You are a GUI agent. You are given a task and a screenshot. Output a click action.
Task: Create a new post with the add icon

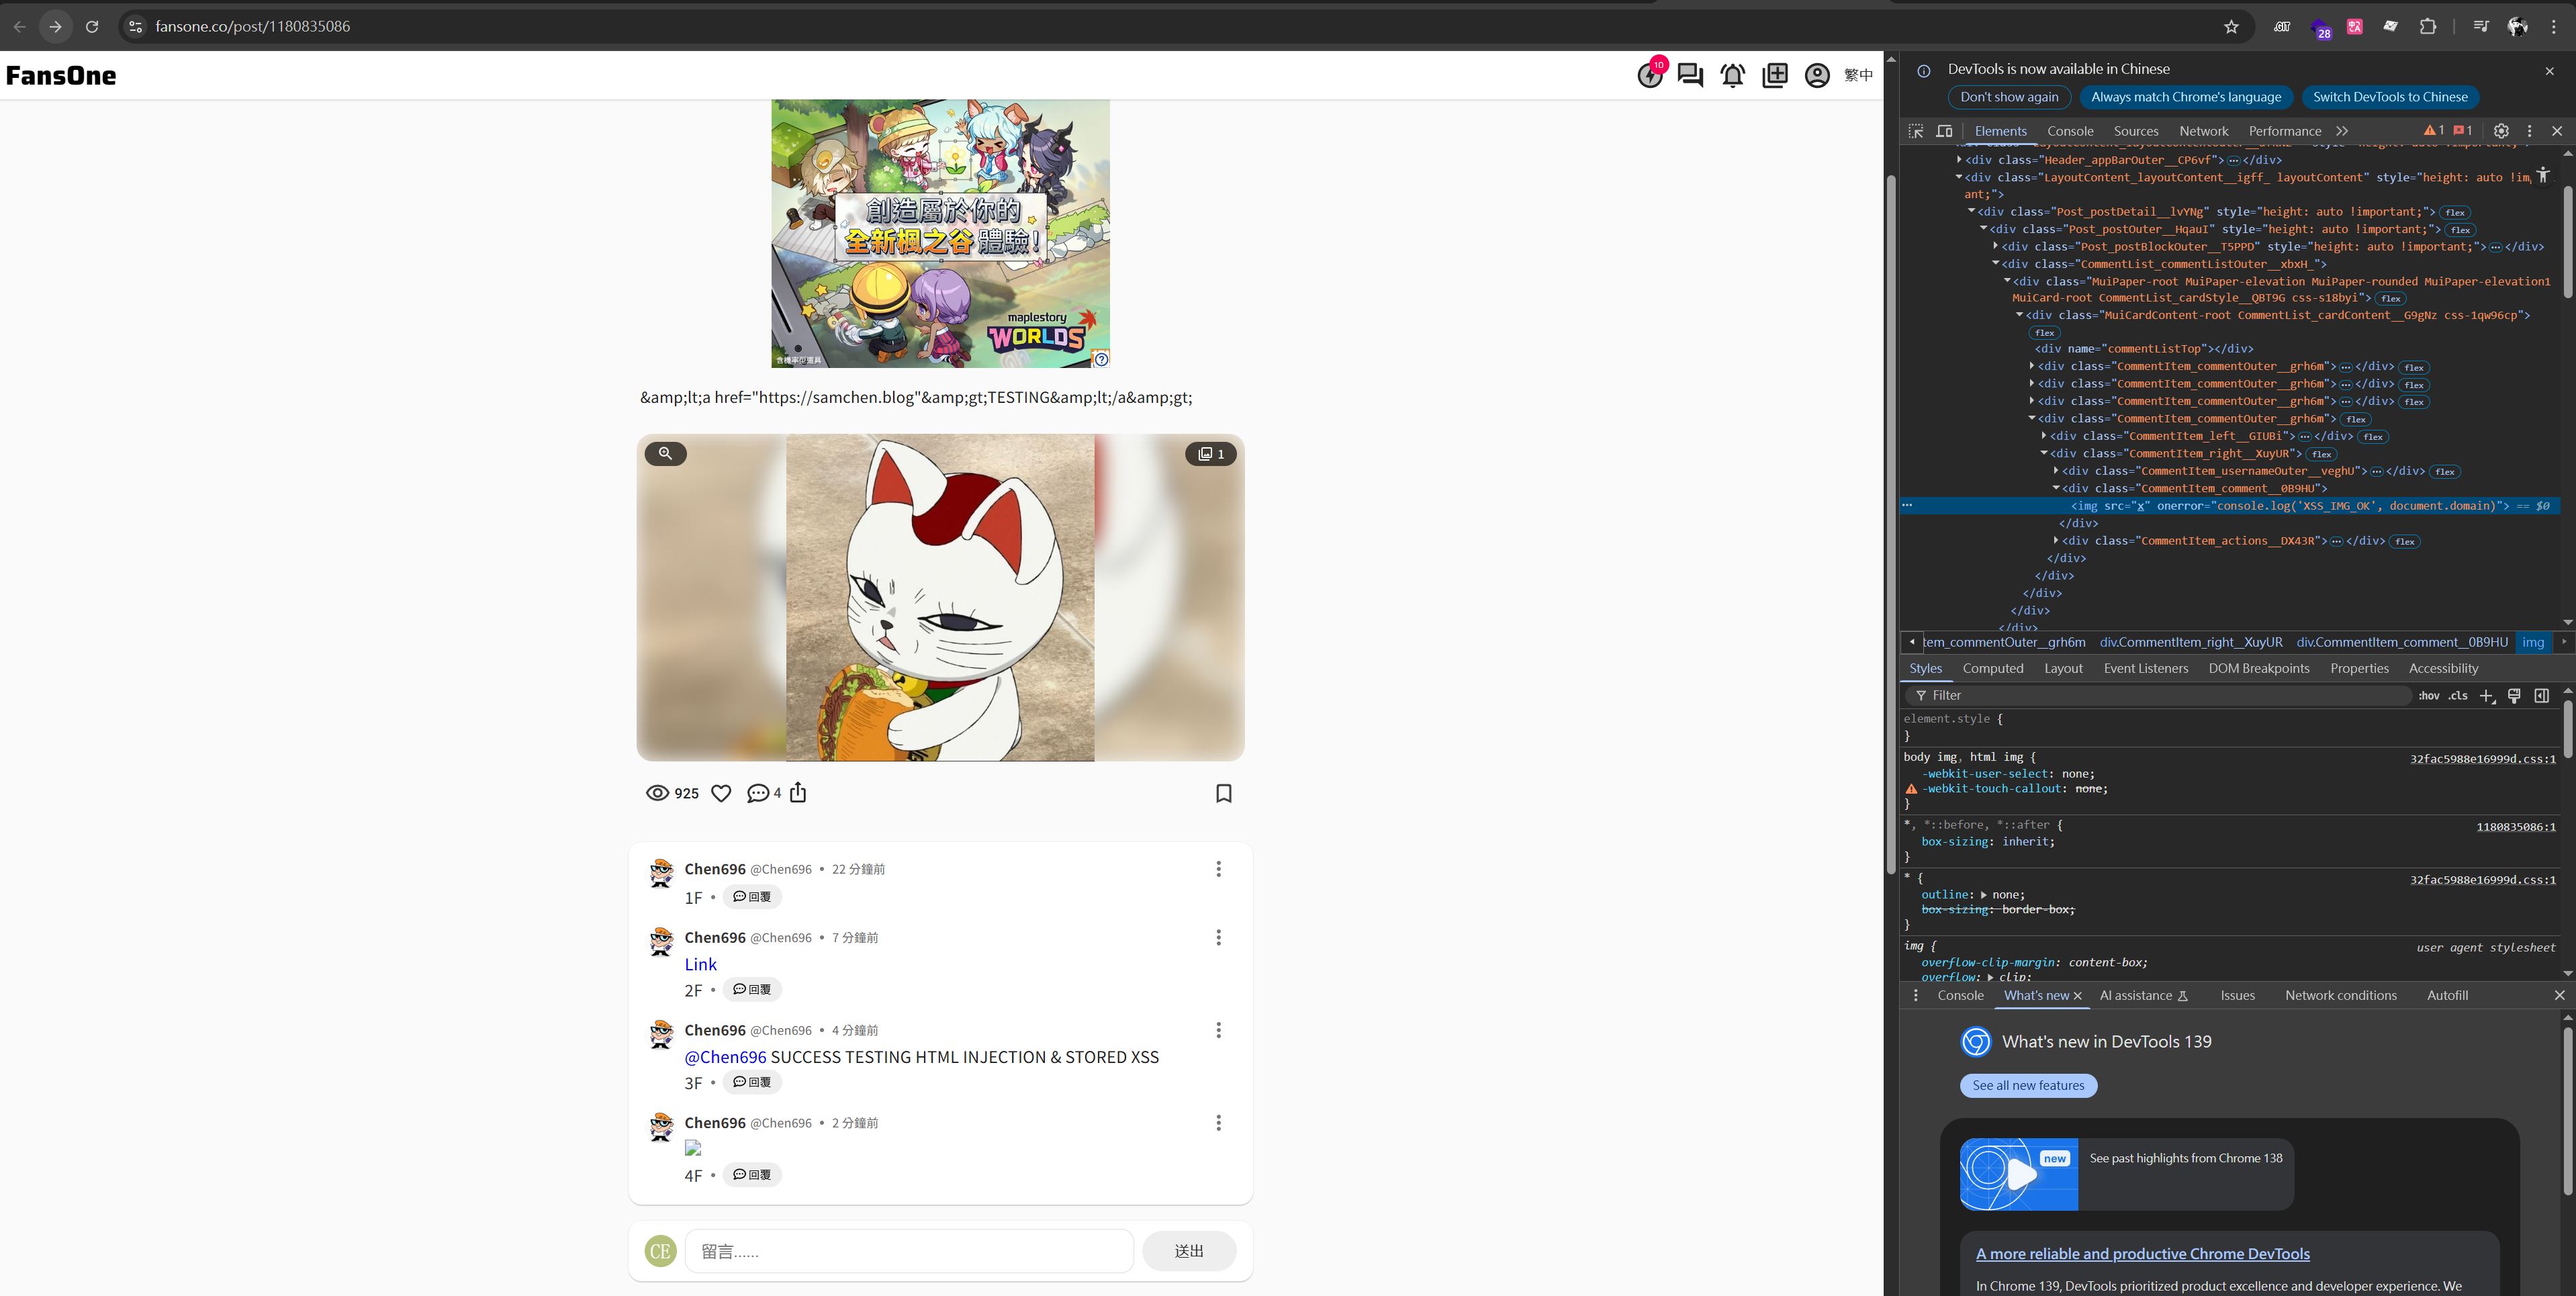tap(1775, 75)
